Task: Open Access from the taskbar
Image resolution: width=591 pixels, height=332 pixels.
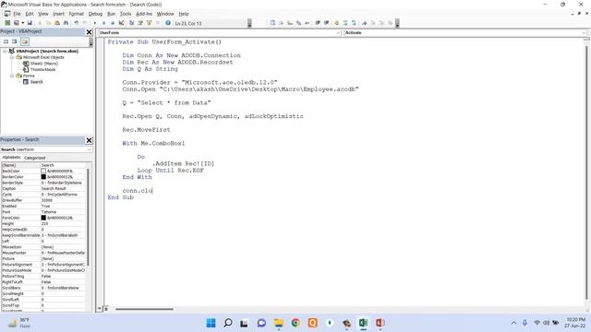Action: (380, 323)
